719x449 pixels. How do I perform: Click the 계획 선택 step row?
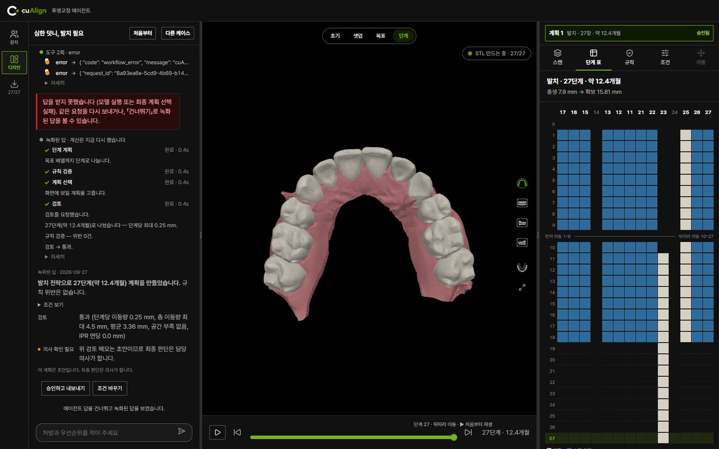pyautogui.click(x=116, y=182)
